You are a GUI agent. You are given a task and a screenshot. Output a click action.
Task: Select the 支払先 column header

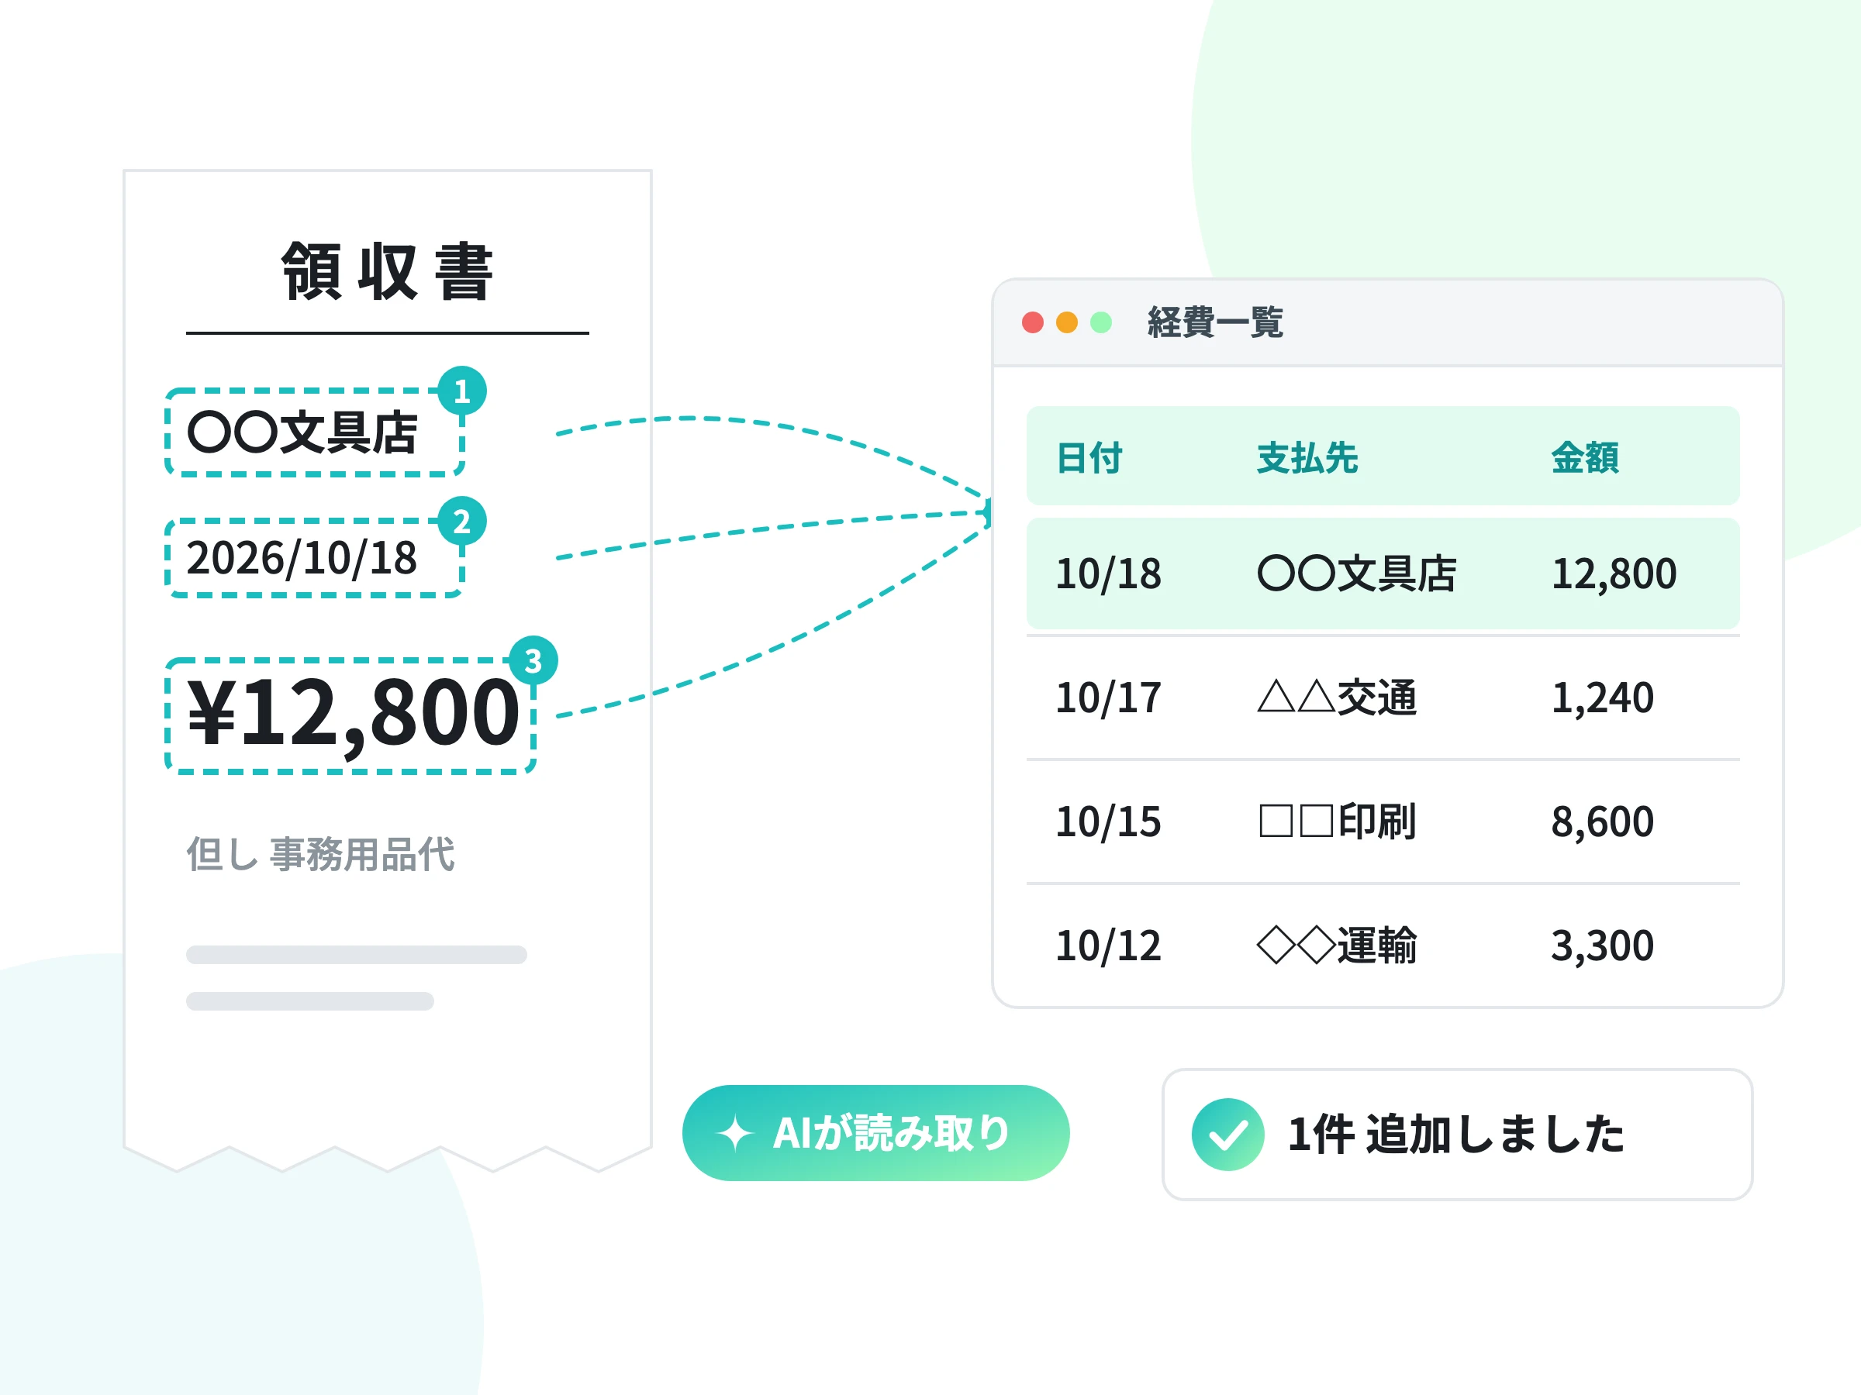tap(1307, 458)
